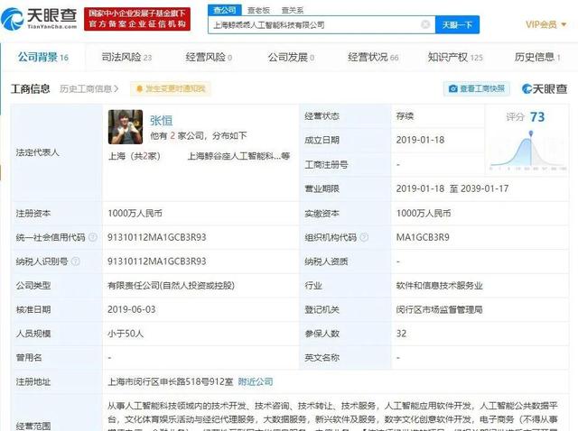Click the business term 2019-01-18 至 2039-01-17
The width and height of the screenshot is (578, 431).
coord(452,188)
